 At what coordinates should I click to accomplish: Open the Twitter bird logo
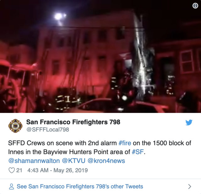coord(189,122)
